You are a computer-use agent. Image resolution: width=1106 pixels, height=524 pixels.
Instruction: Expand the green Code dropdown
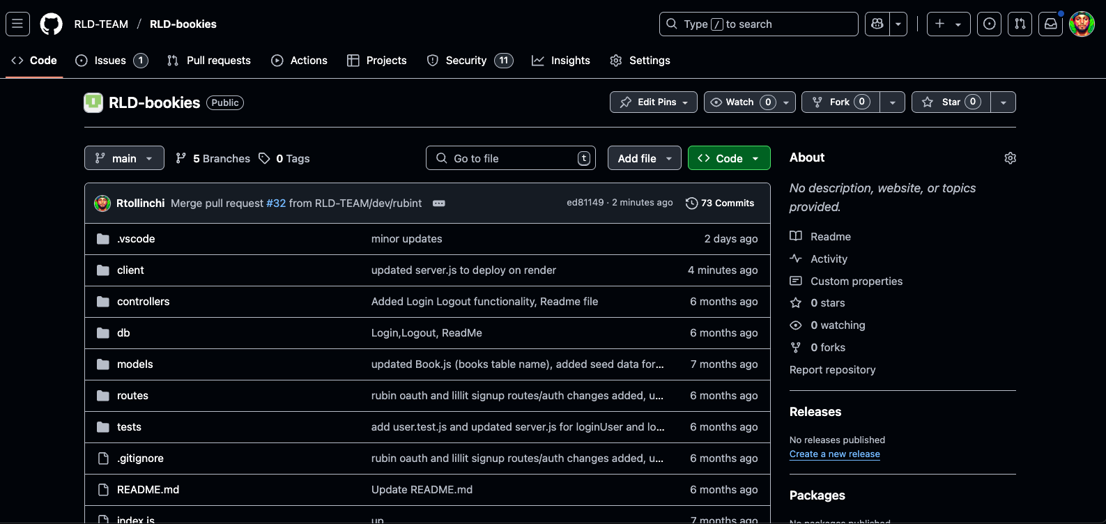tap(728, 158)
